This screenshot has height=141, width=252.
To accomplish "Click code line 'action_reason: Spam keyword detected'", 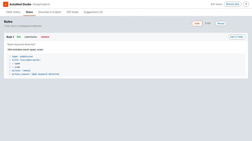I will coord(35,74).
